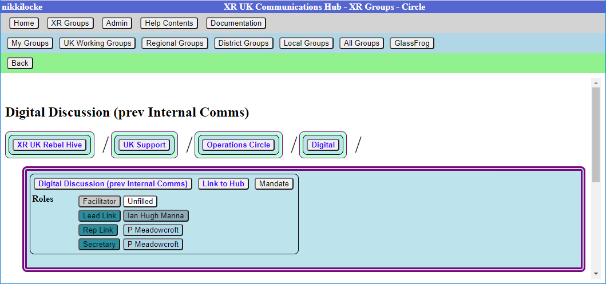Click the Unfilled facilitator slot

(x=140, y=201)
